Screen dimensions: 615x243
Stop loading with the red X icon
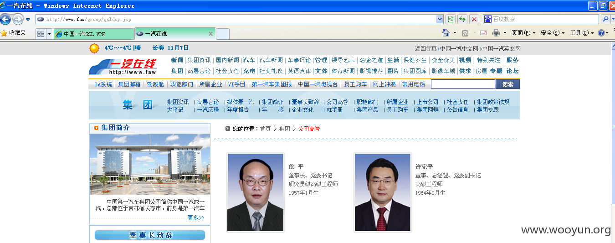pos(474,19)
